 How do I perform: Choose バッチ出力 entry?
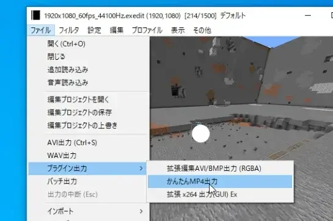tap(87, 181)
